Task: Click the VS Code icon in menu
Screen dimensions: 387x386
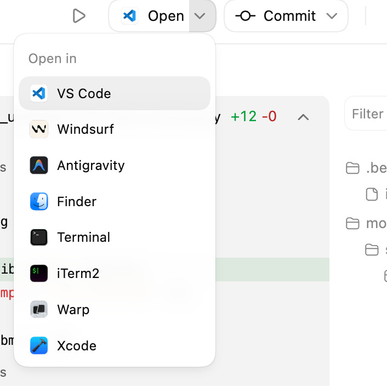Action: 39,93
